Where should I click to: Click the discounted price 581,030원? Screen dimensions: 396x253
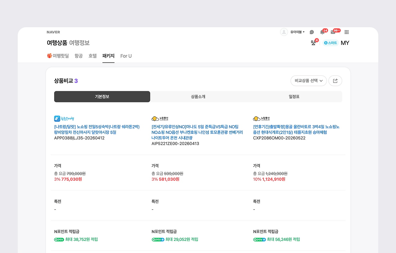pyautogui.click(x=169, y=179)
